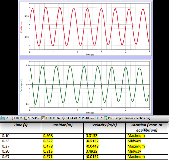The height and width of the screenshot is (161, 169).
Task: Click the magnifier zoom icon at 100%
Action: tap(14, 118)
